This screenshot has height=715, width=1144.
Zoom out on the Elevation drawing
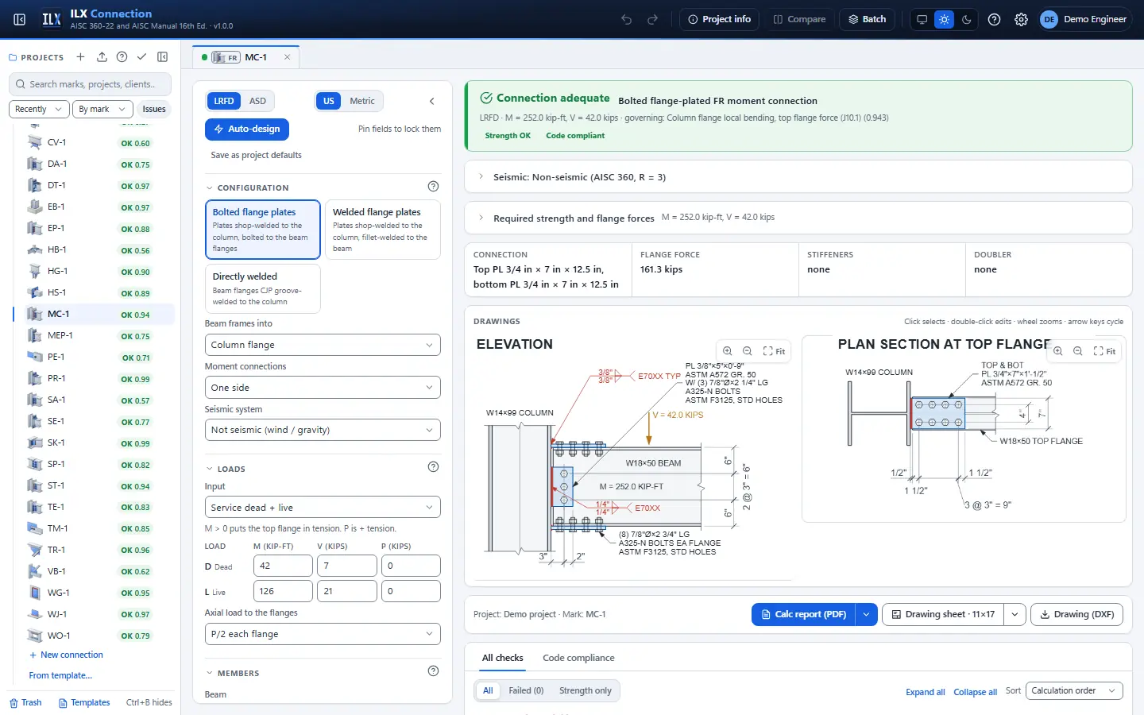[748, 351]
